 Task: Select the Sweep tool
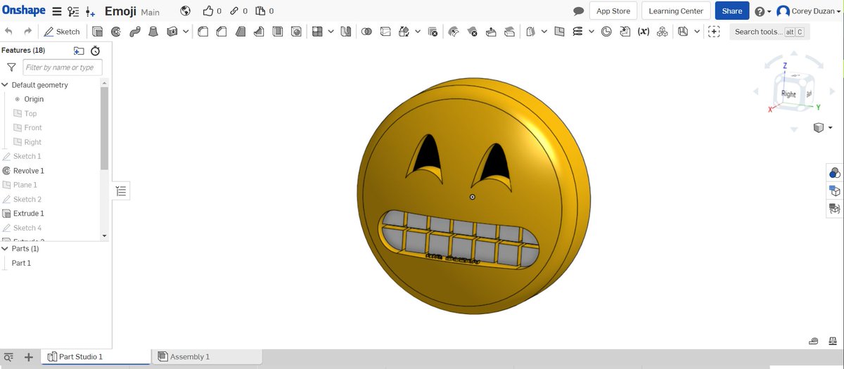pyautogui.click(x=134, y=32)
